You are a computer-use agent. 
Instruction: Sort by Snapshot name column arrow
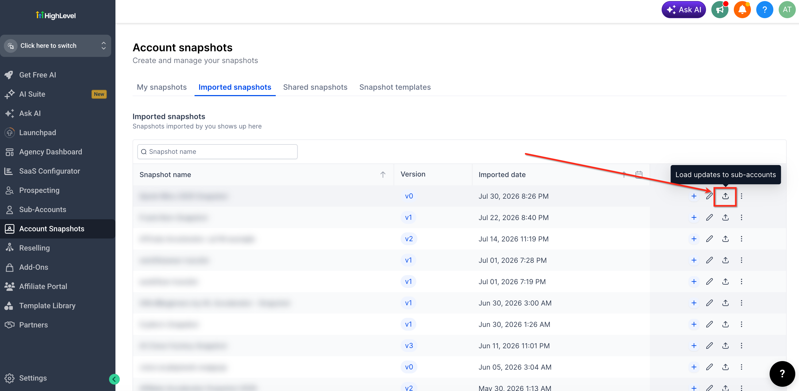click(383, 175)
